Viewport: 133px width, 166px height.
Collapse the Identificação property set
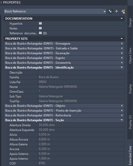pos(122,67)
